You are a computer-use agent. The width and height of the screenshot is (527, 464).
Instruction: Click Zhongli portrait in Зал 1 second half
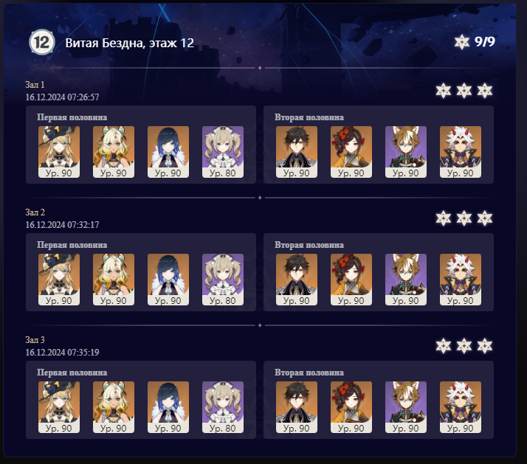click(297, 152)
